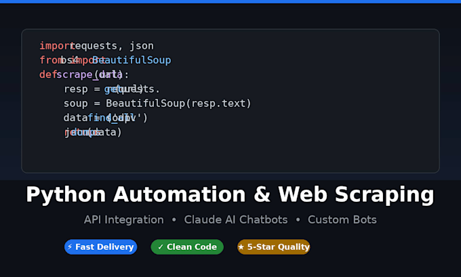Click the Clean Code badge
Viewport: 461px width, 277px height.
pos(187,247)
